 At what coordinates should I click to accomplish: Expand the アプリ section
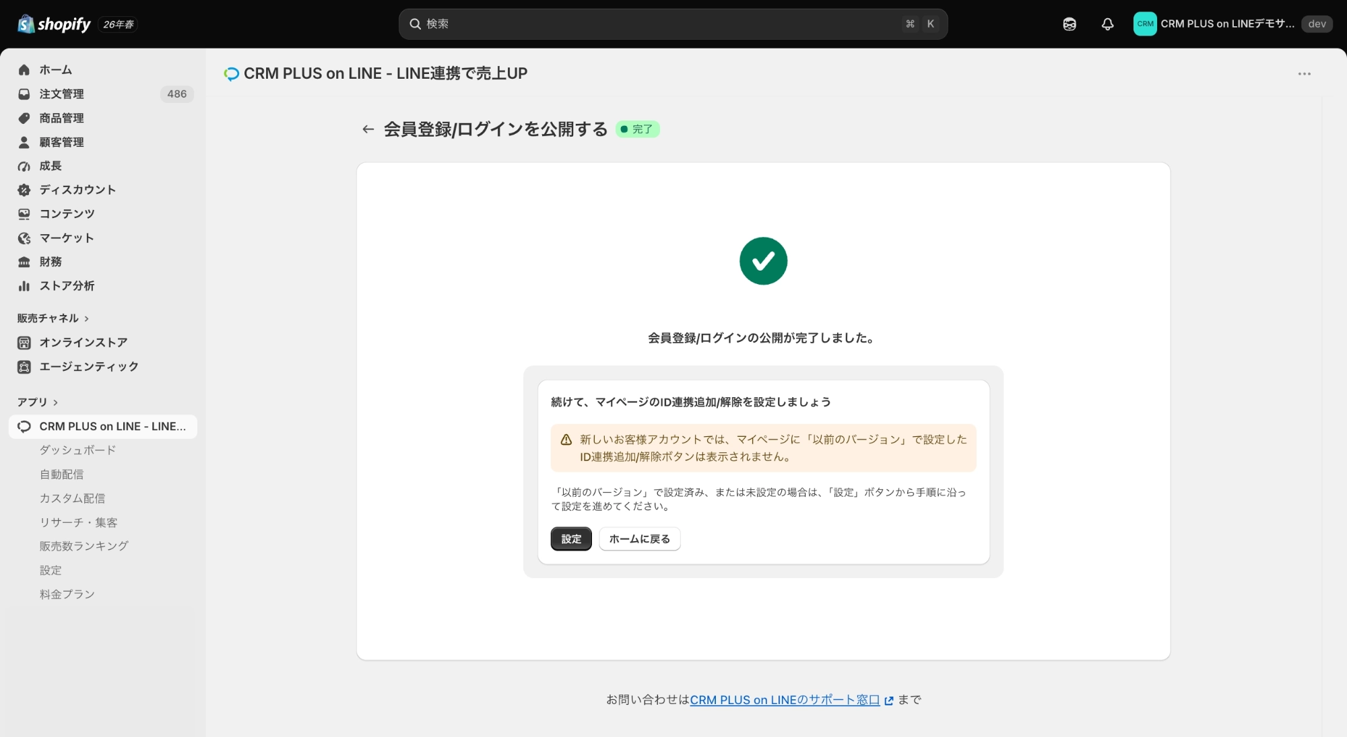point(38,402)
